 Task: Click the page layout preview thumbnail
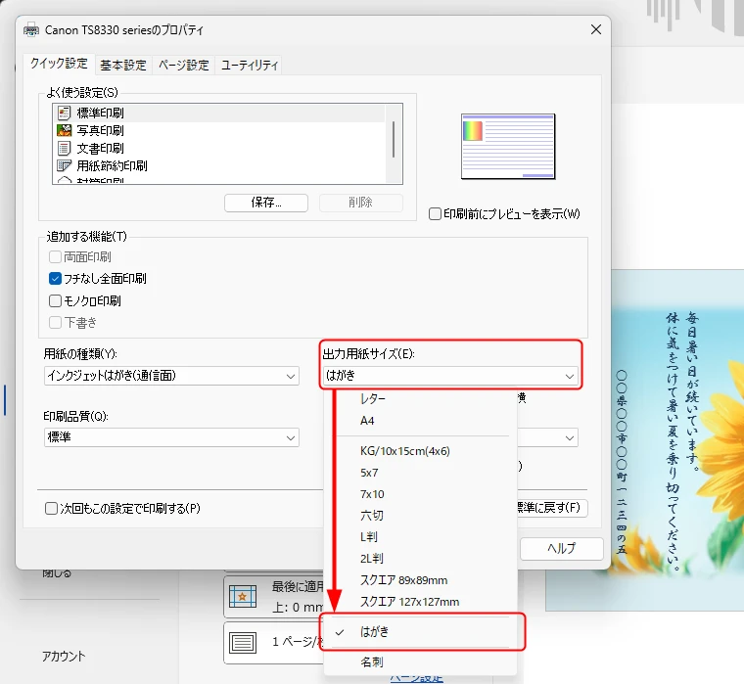coord(508,146)
